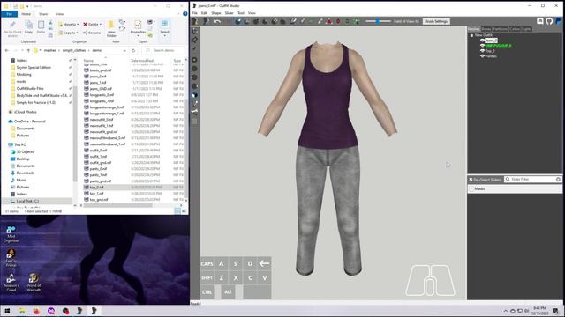Viewport: 565px width, 317px height.
Task: Open the Share tab in File Explorer
Action: click(43, 14)
